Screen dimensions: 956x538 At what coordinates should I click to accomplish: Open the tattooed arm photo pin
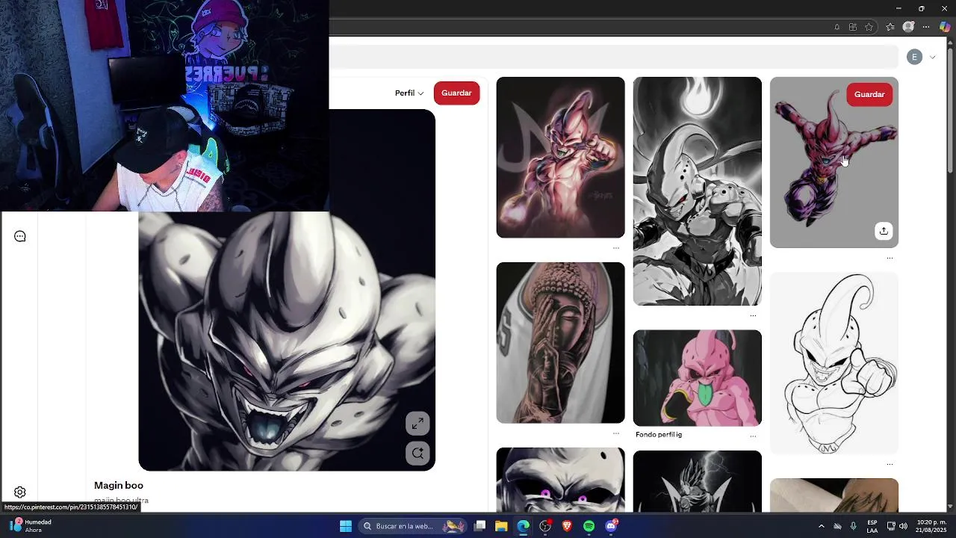(x=834, y=495)
